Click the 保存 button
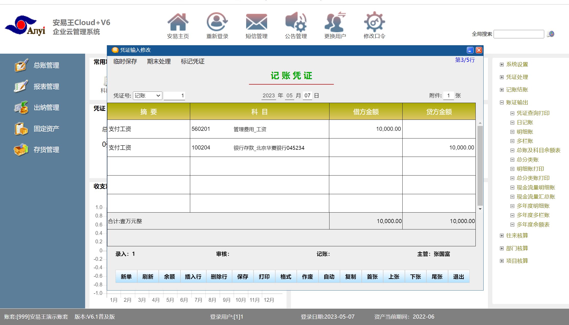The height and width of the screenshot is (325, 569). tap(243, 276)
